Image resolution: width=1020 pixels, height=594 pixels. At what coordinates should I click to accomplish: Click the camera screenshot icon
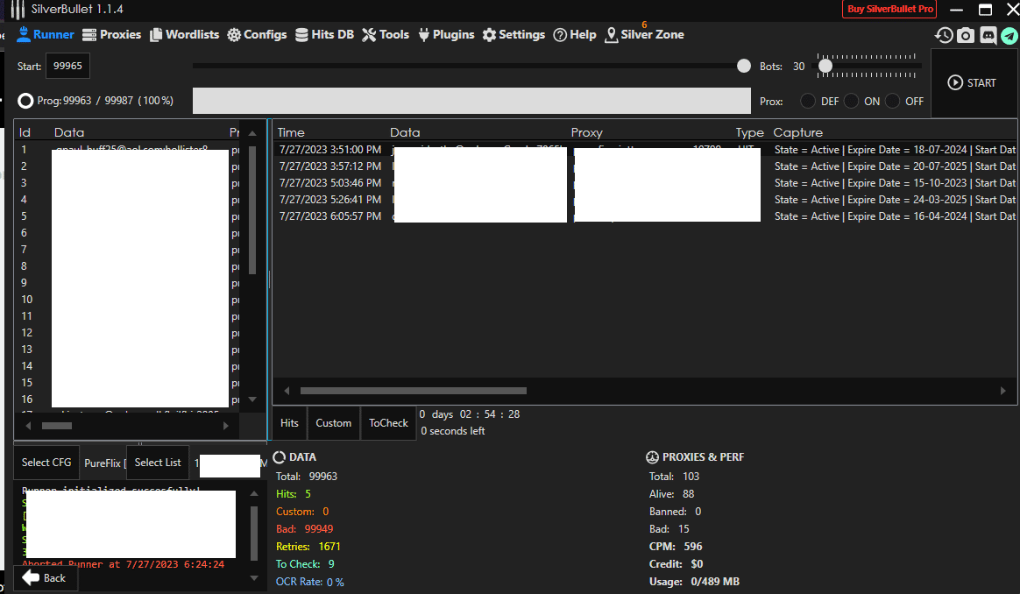point(966,35)
